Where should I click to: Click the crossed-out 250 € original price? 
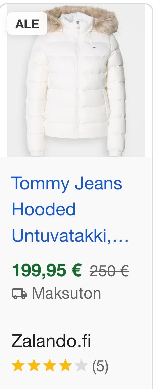tap(109, 271)
